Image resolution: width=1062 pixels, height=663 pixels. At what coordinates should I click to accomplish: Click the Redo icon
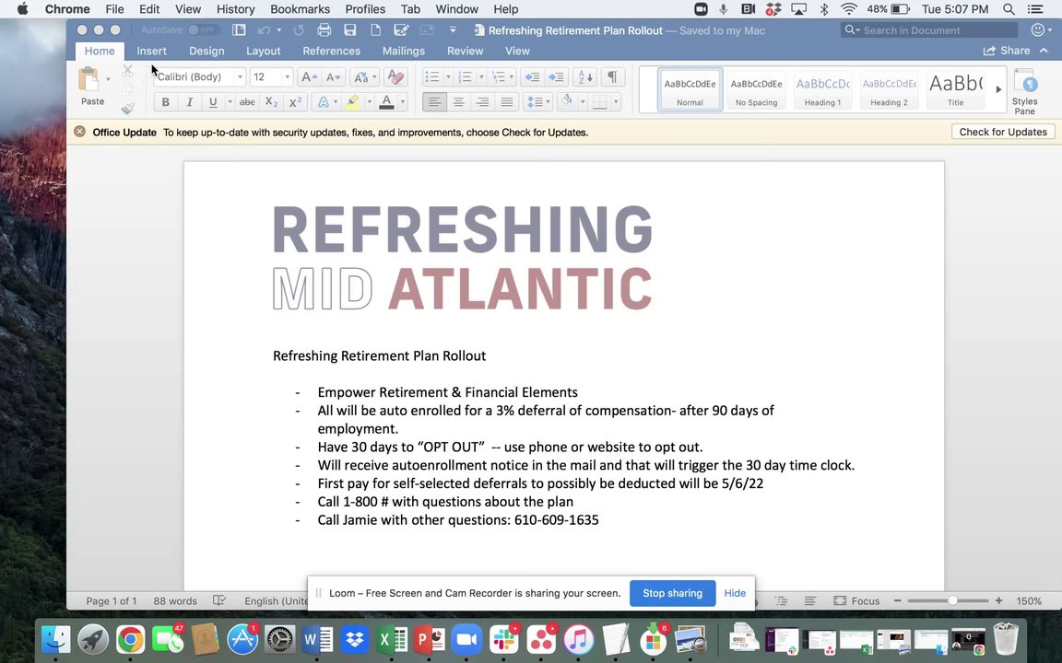(299, 30)
